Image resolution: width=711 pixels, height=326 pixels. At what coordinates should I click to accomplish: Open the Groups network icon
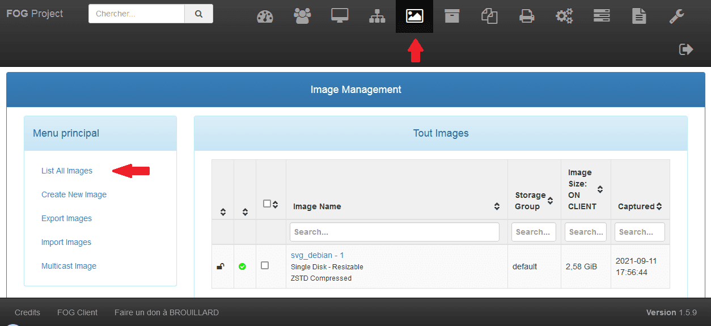coord(377,16)
